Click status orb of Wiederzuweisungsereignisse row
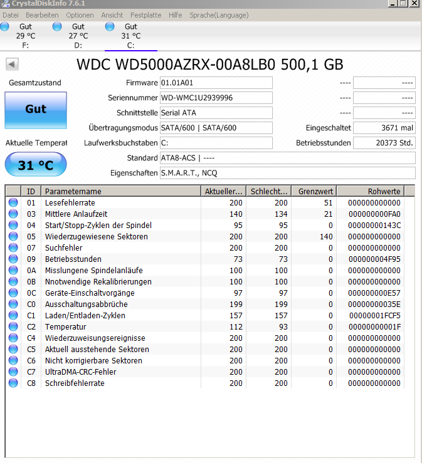 (13, 338)
